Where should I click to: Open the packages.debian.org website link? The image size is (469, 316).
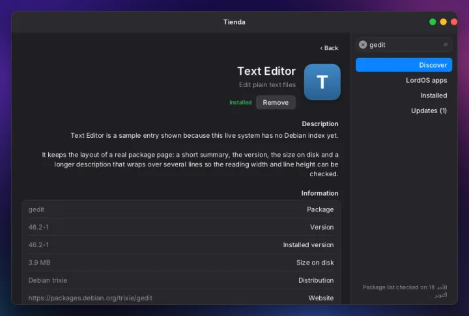click(91, 298)
